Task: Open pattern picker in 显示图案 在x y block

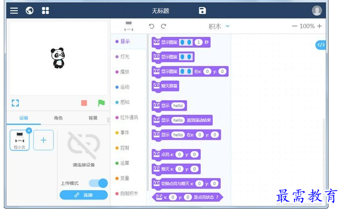Action: [x=186, y=72]
